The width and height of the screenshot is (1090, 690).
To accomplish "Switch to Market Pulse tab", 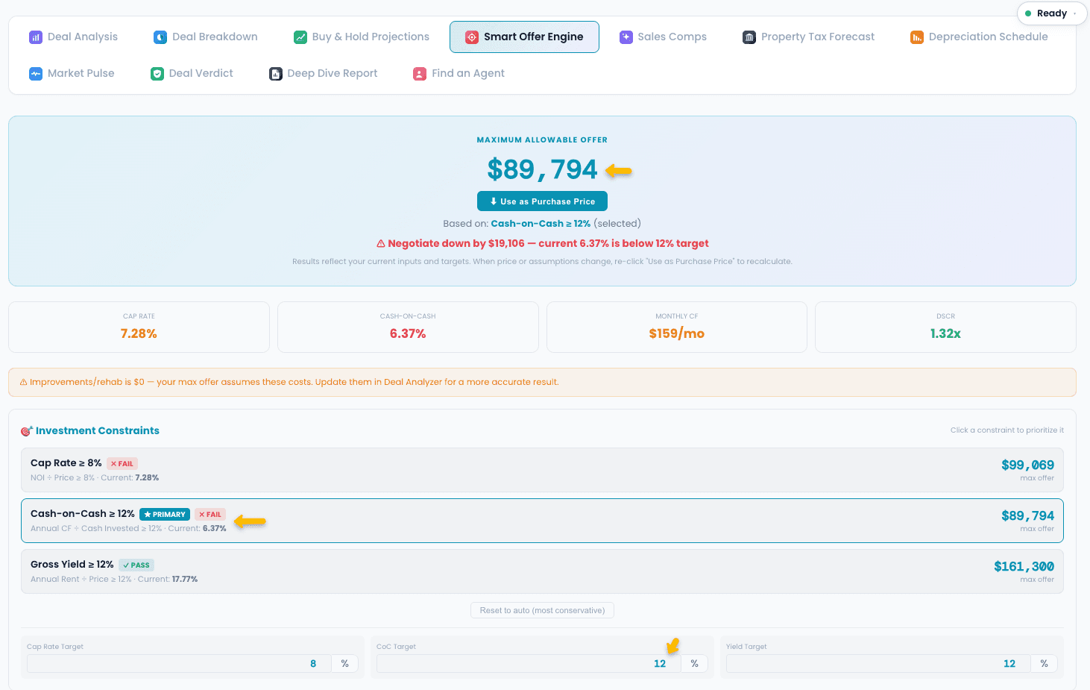I will click(x=72, y=73).
